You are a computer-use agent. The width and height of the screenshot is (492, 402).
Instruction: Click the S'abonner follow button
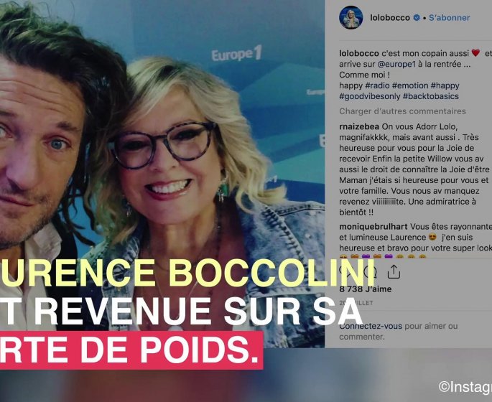[450, 18]
